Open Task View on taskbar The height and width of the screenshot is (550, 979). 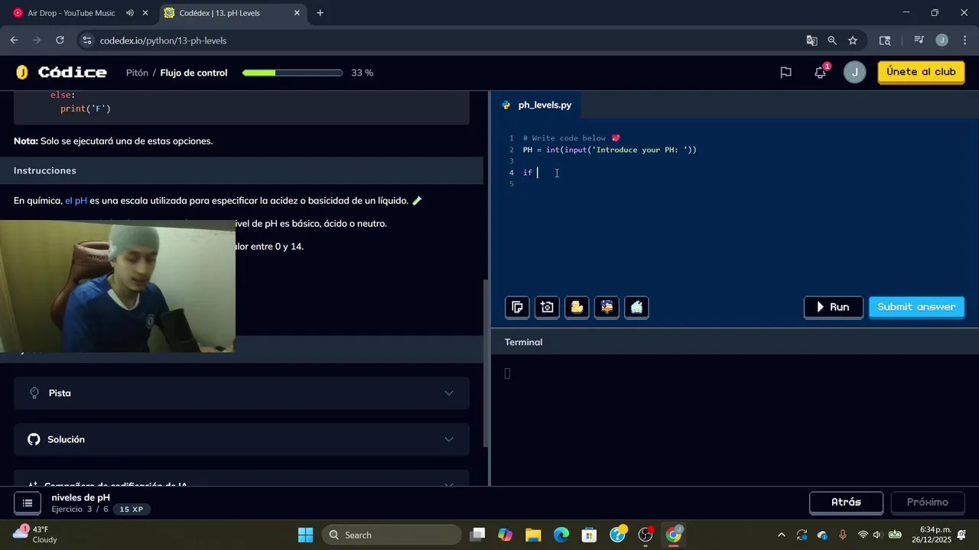[x=477, y=535]
